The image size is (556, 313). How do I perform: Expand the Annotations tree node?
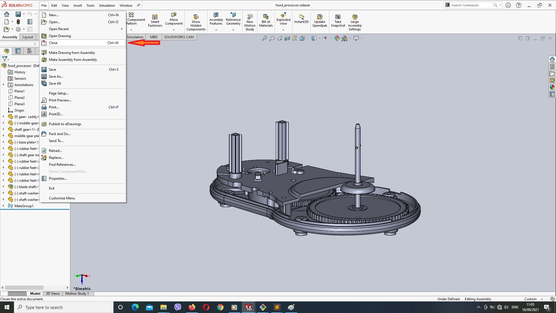point(3,85)
